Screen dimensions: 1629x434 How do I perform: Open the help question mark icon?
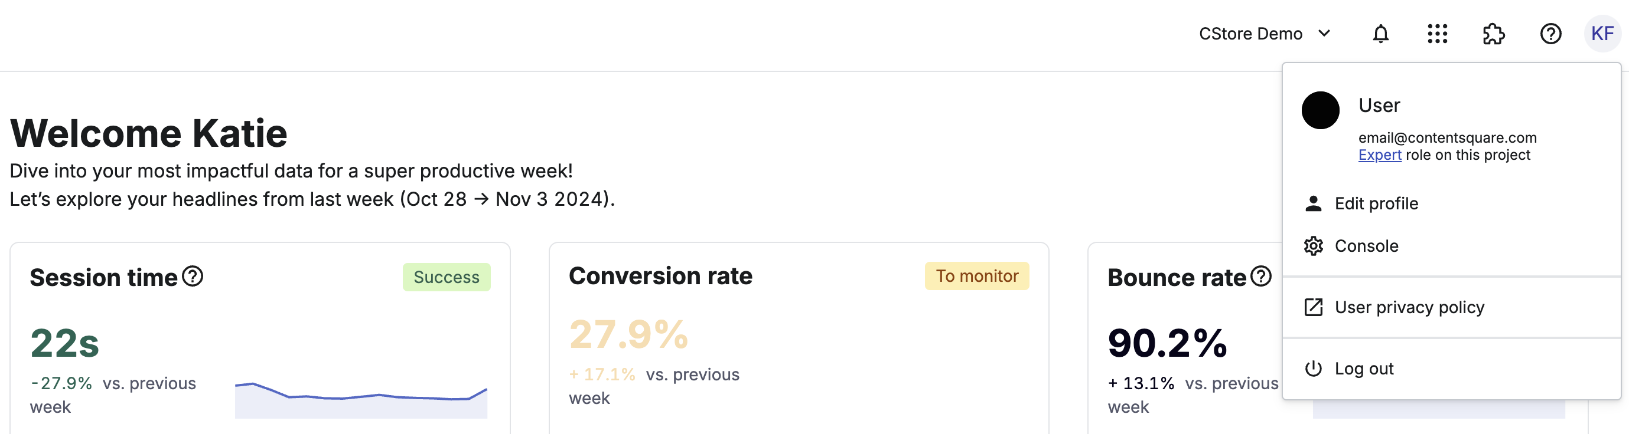(1550, 34)
